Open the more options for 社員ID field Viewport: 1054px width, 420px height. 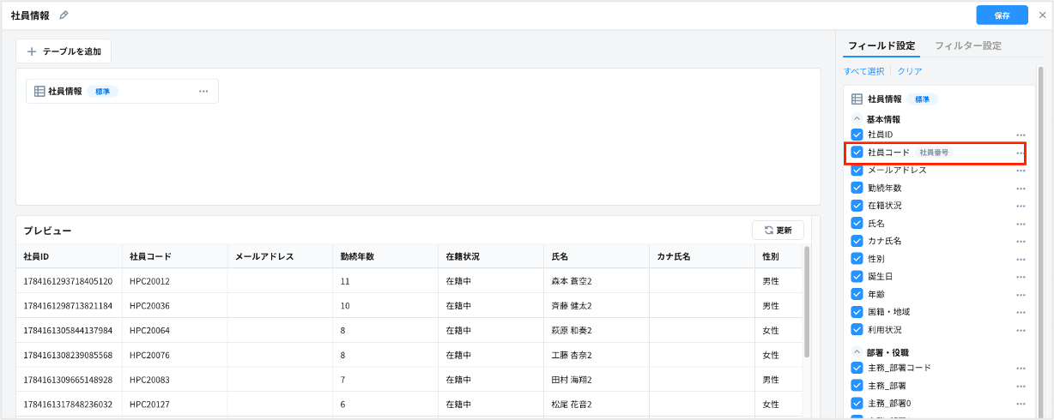coord(1021,135)
